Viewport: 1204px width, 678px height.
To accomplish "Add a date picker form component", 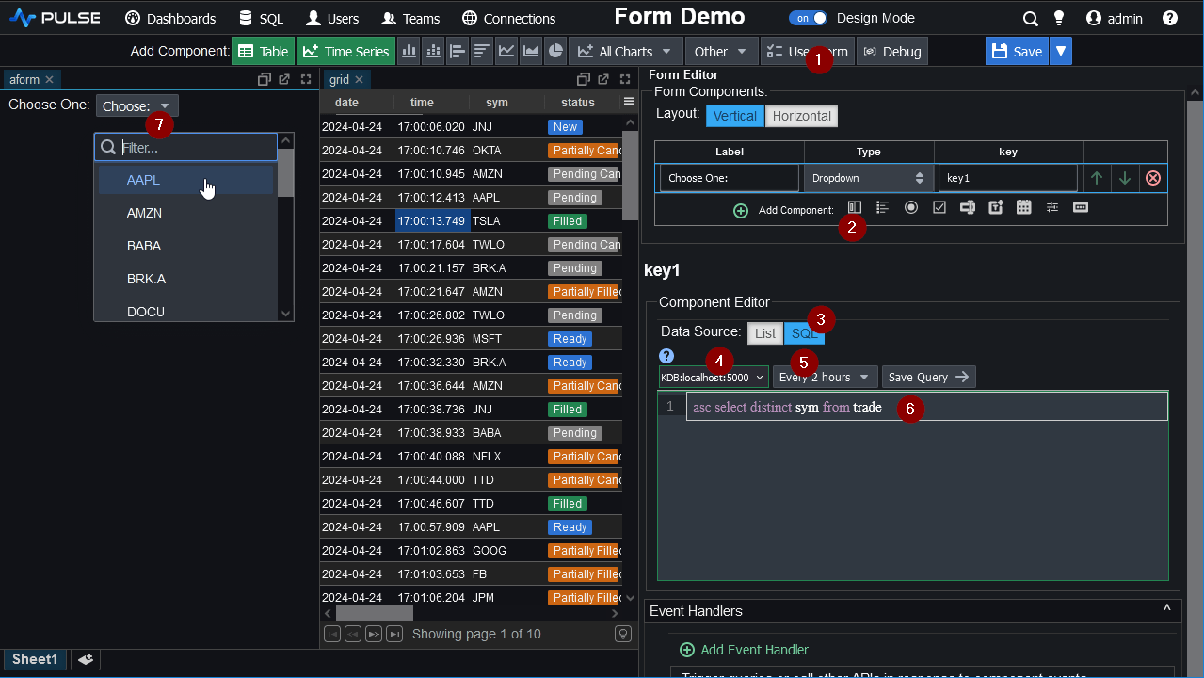I will (1023, 208).
